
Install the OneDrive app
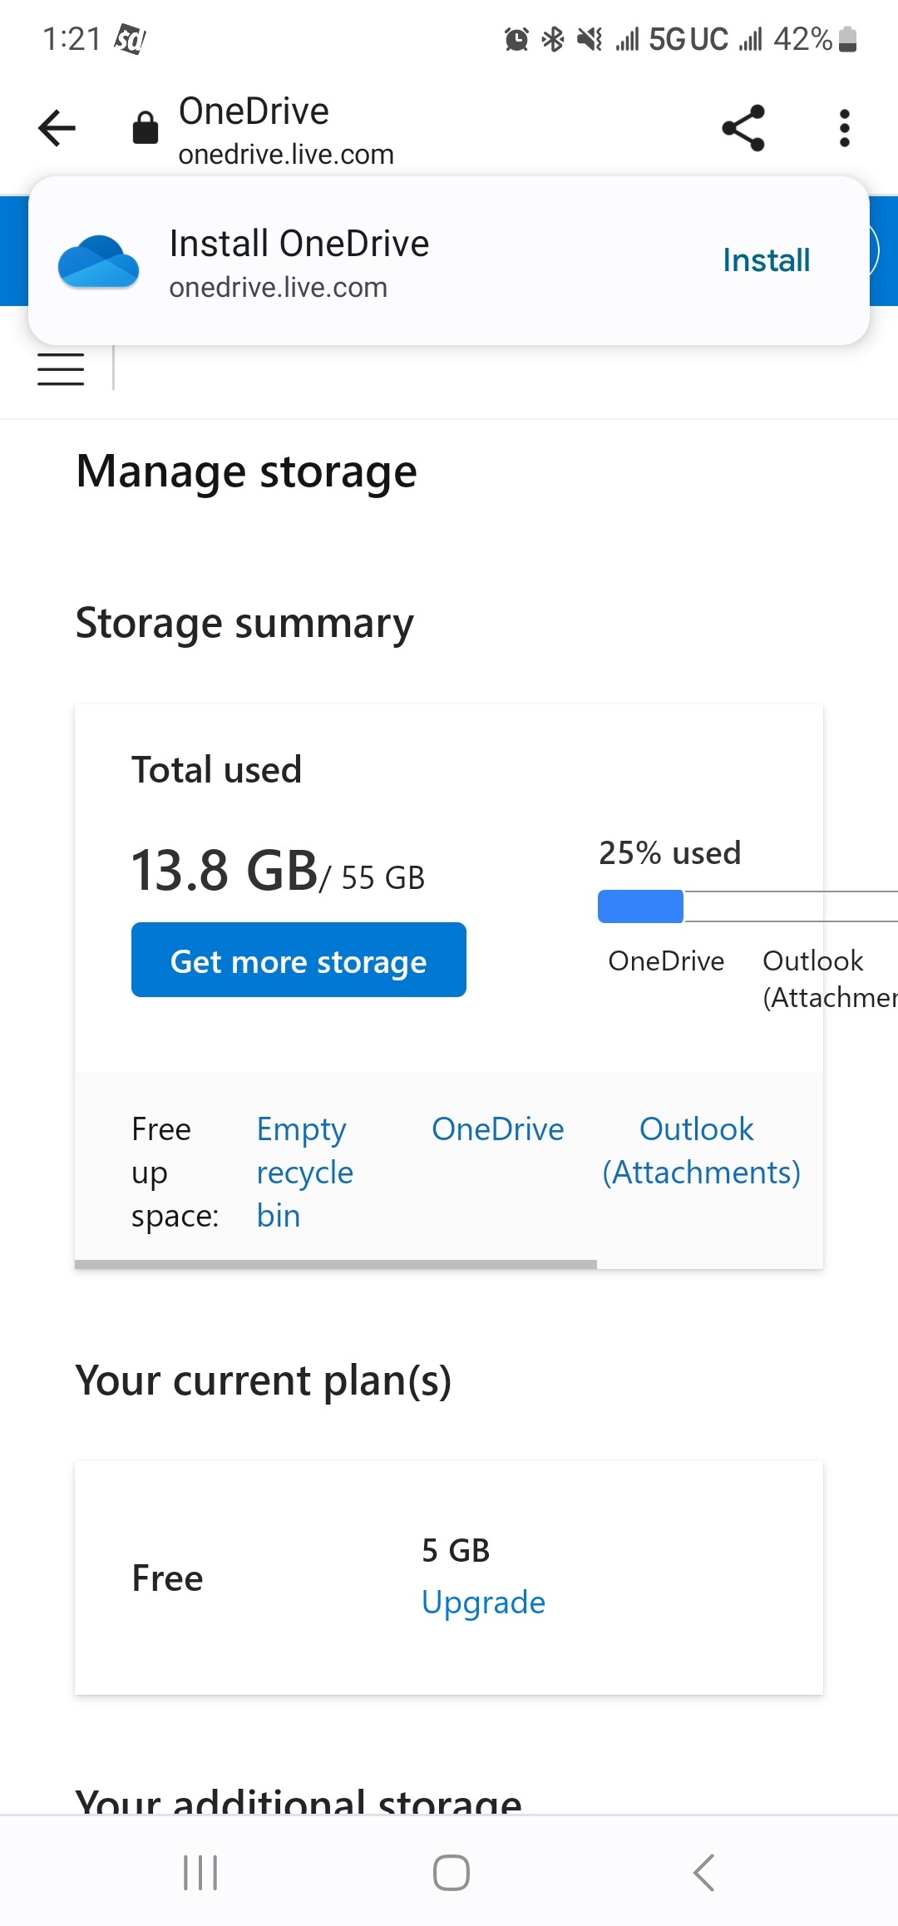pyautogui.click(x=766, y=260)
